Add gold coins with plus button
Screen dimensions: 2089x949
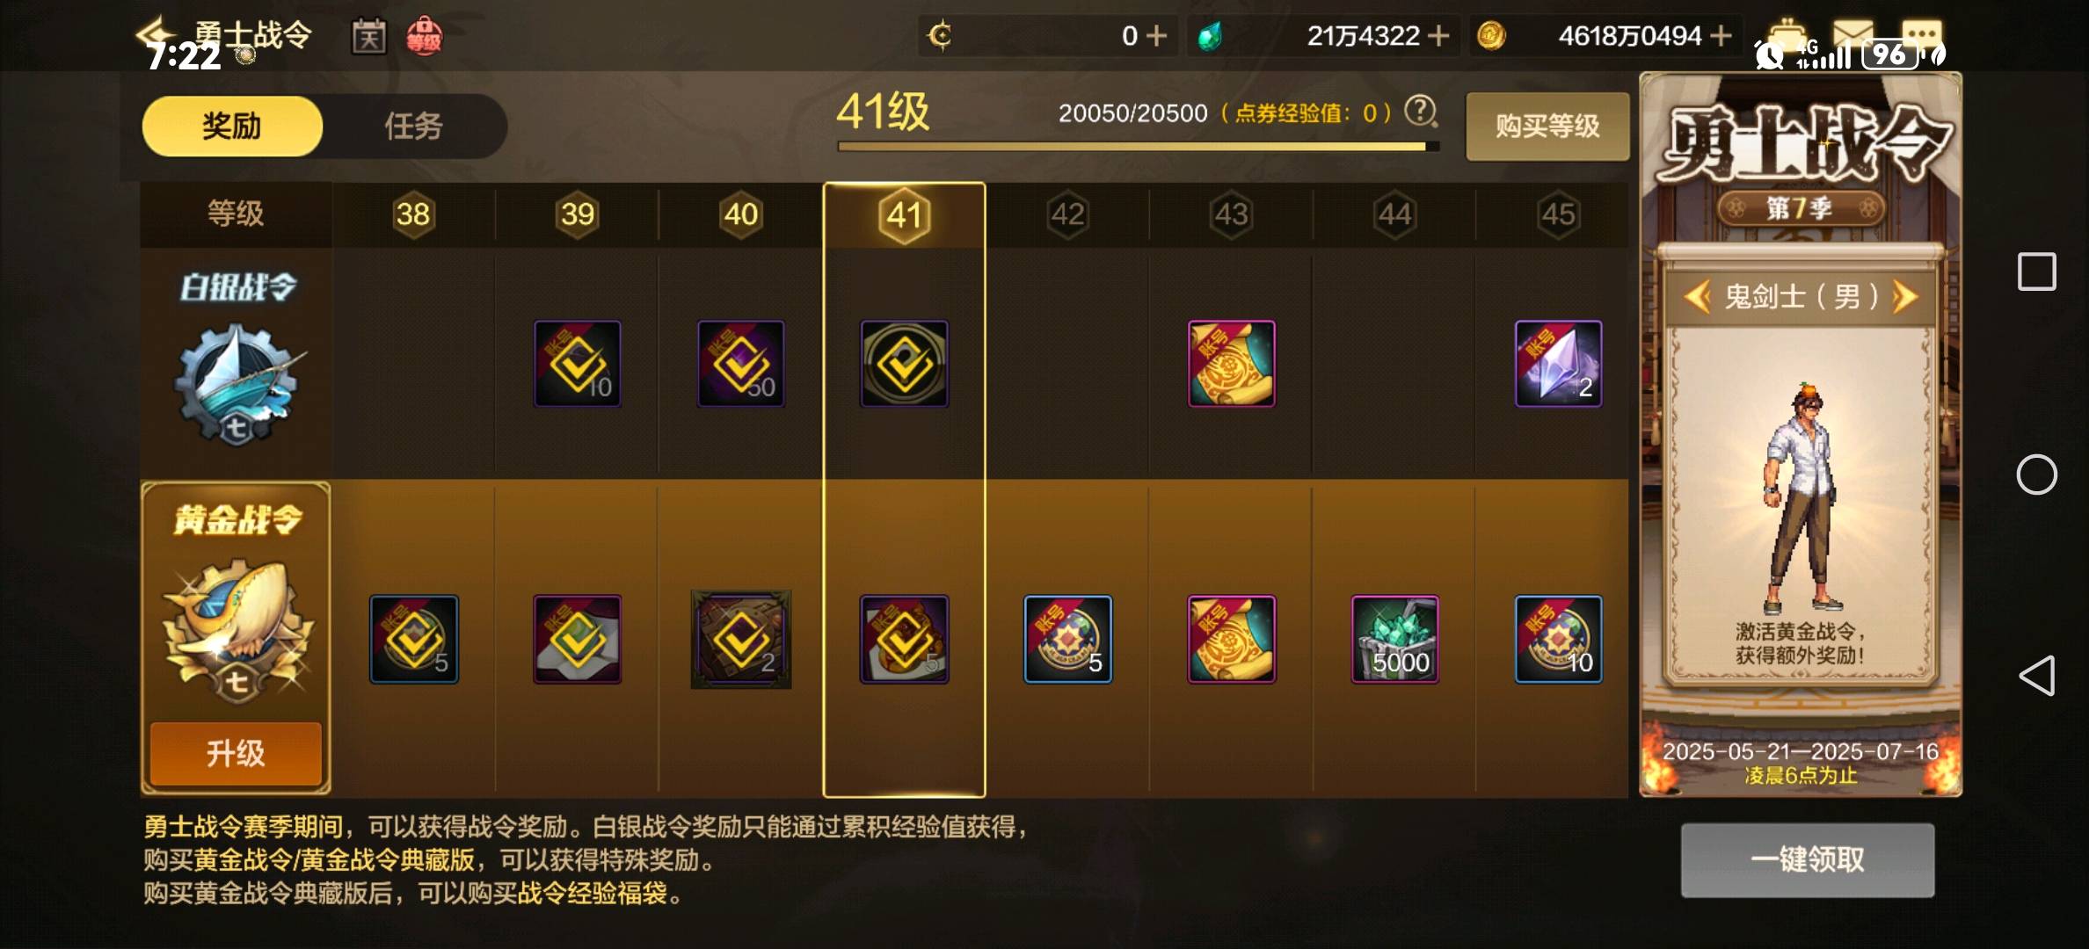coord(1721,36)
